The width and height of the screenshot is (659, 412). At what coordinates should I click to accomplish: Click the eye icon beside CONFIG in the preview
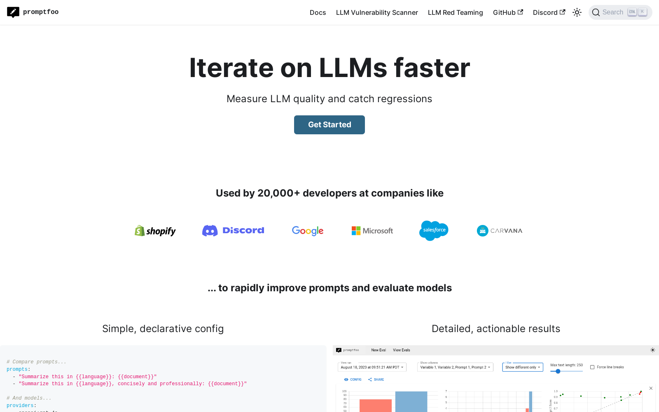coord(346,379)
